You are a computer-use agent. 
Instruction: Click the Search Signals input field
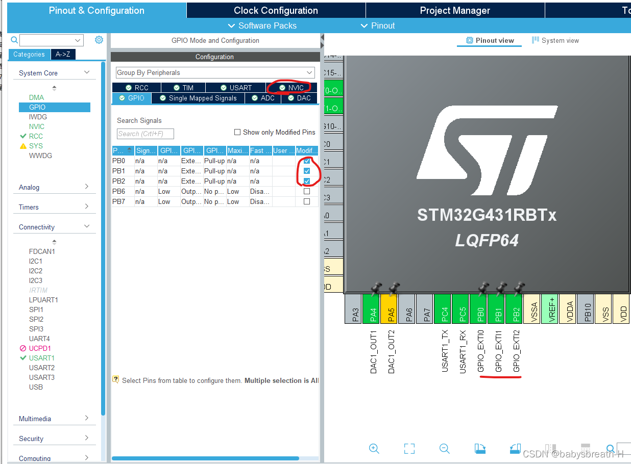click(145, 134)
